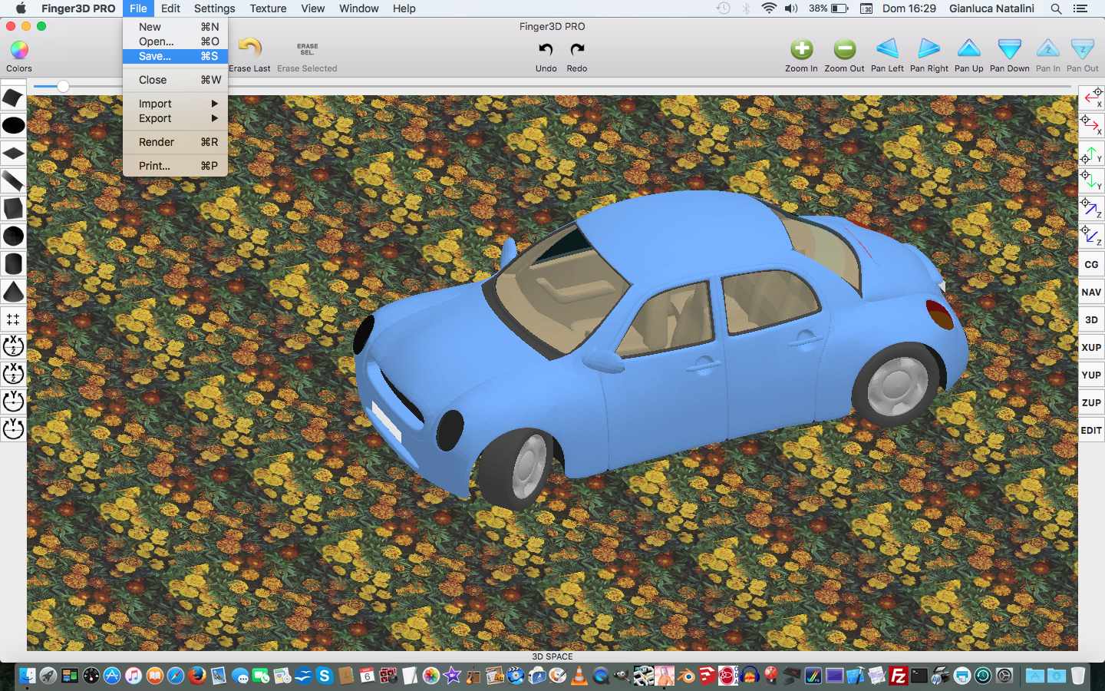Viewport: 1105px width, 691px height.
Task: Click the green downward Y axis arrow
Action: pos(1091,180)
